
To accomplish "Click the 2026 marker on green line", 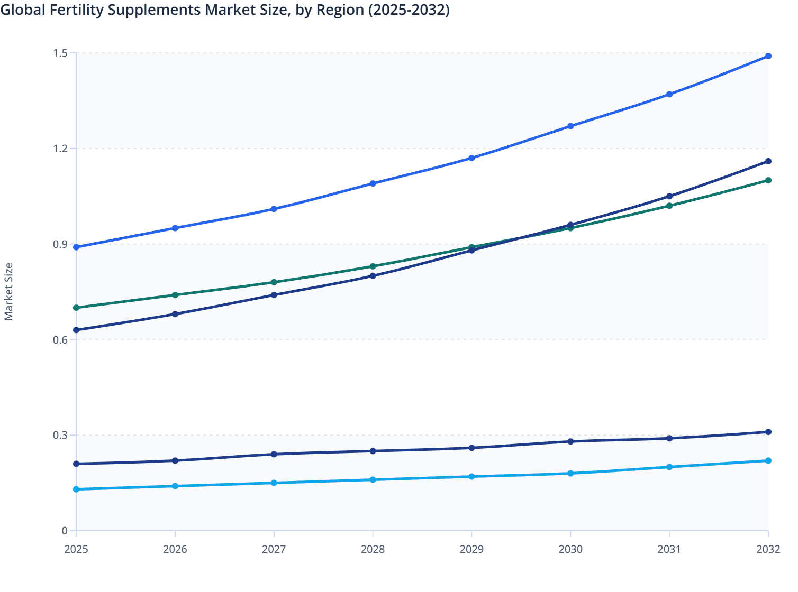I will pos(175,294).
